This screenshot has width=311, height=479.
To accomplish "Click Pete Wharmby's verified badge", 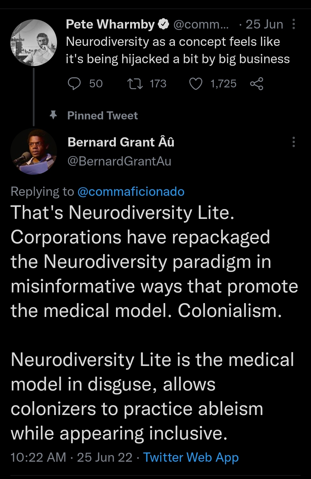I will 164,24.
